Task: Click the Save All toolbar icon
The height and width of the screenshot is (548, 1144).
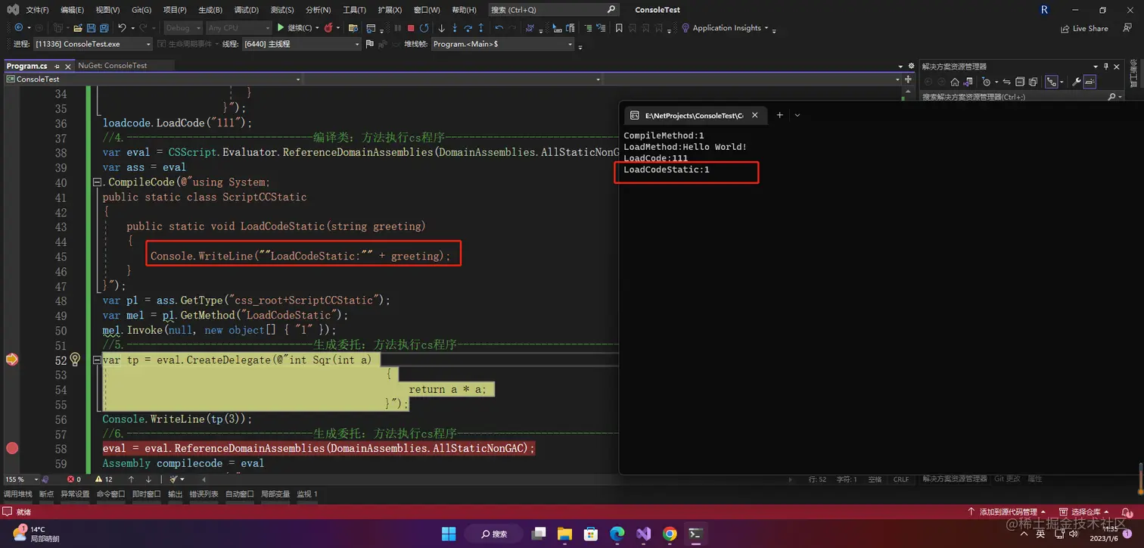Action: coord(104,28)
